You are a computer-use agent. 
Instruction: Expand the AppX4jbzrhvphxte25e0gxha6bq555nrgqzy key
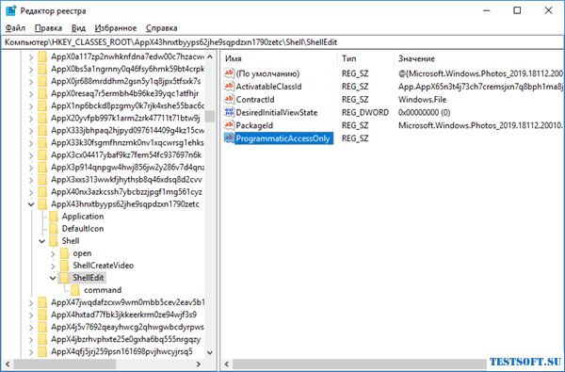(x=31, y=339)
